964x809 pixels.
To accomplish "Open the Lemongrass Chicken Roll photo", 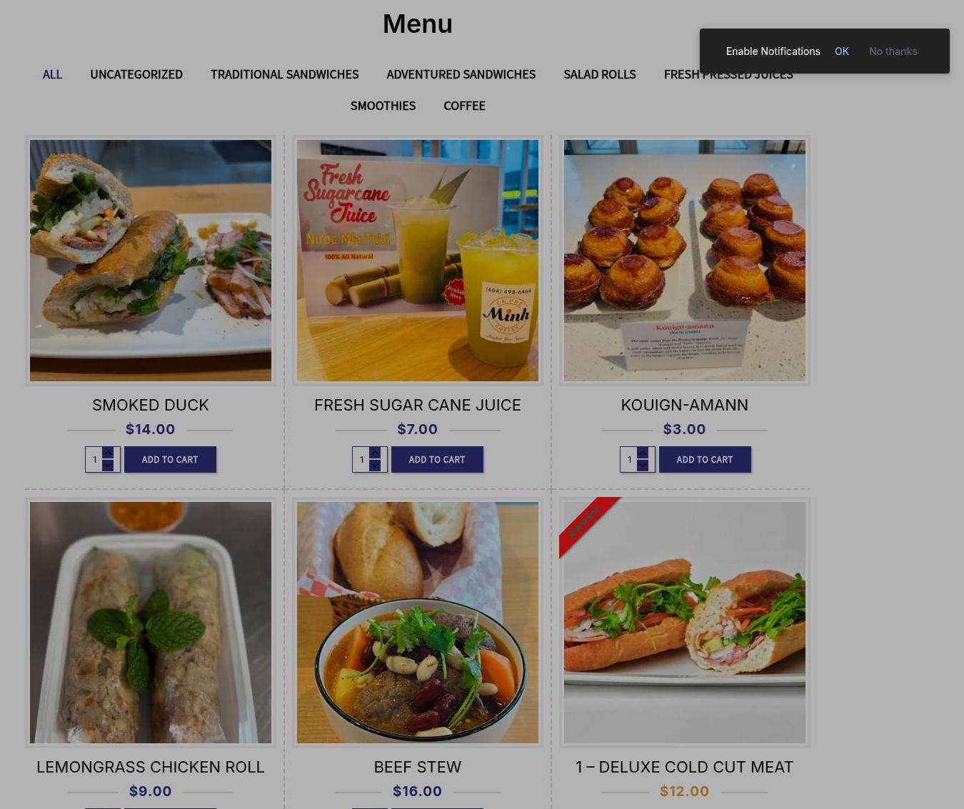I will [x=151, y=623].
